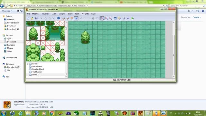Image resolution: width=206 pixels, height=116 pixels.
Task: Select Documenti library in Explorer sidebar
Action: [12, 42]
